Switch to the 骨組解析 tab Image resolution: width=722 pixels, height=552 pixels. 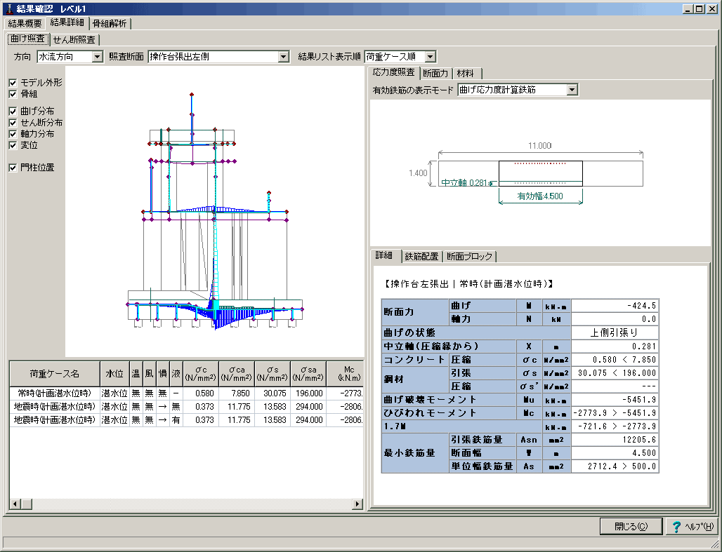[x=109, y=23]
